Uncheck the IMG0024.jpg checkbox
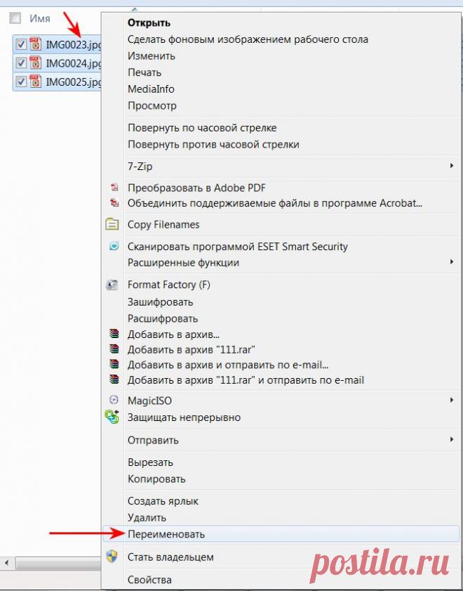 coord(21,63)
